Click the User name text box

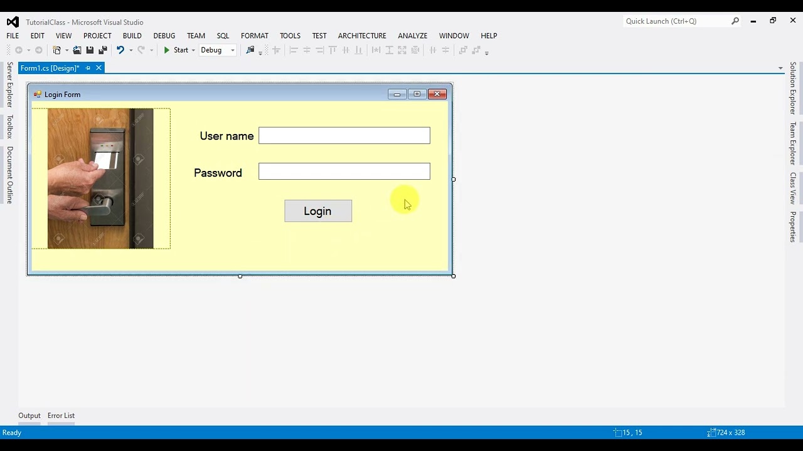click(344, 135)
